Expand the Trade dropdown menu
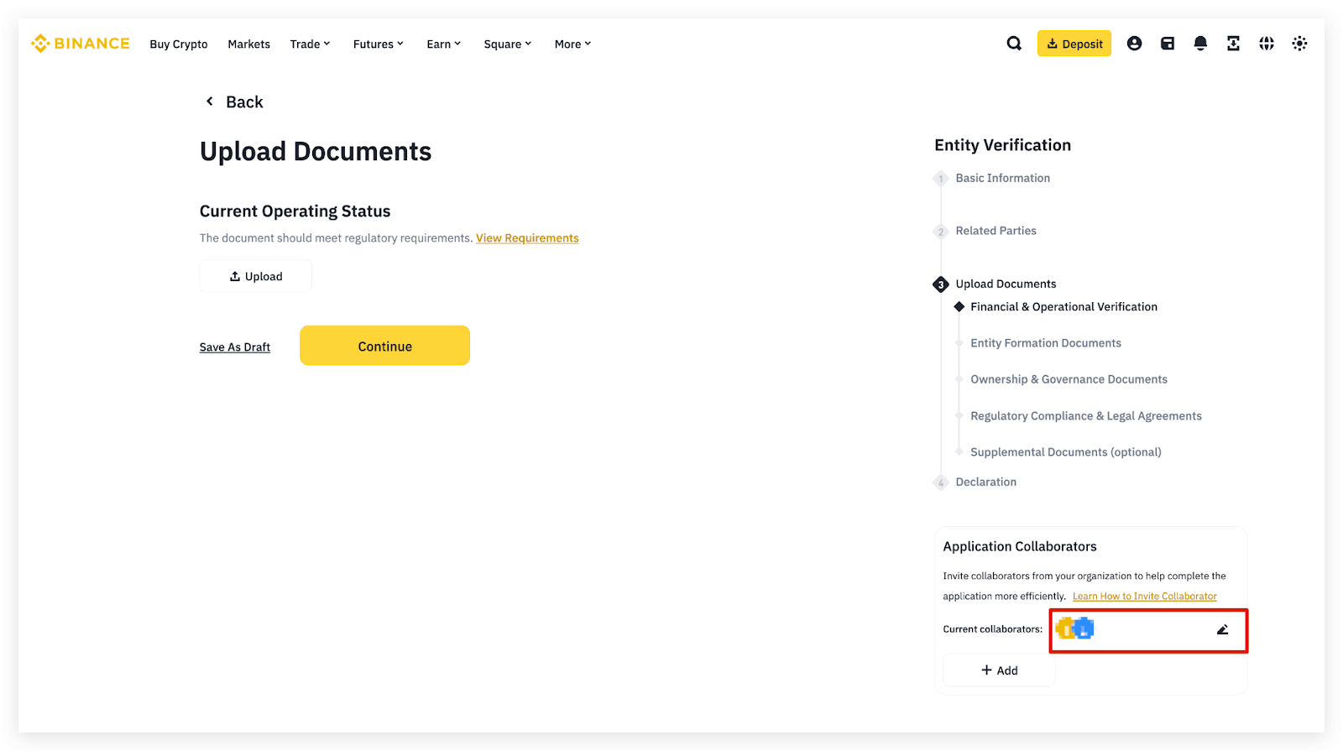This screenshot has width=1343, height=751. 310,44
